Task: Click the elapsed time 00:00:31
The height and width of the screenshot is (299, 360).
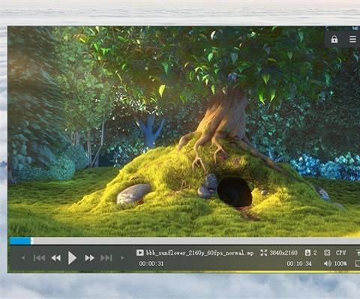Action: pos(151,264)
